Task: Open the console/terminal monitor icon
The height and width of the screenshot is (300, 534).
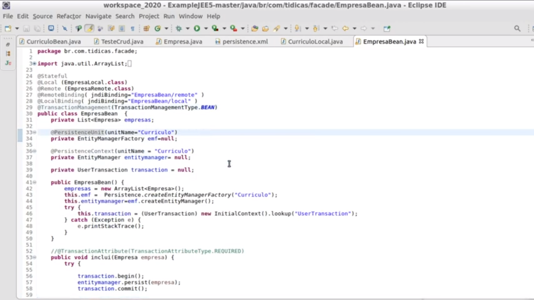Action: click(x=51, y=29)
